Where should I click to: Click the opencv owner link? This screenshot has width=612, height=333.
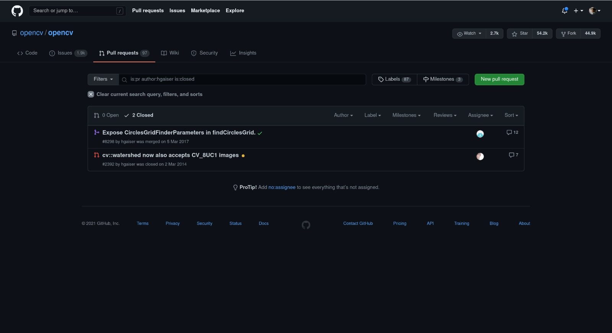(x=31, y=33)
